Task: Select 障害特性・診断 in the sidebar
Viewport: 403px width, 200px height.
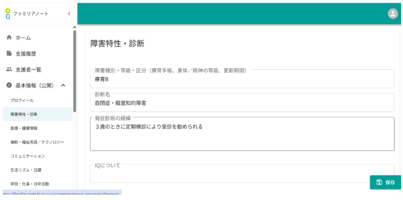Action: click(24, 114)
